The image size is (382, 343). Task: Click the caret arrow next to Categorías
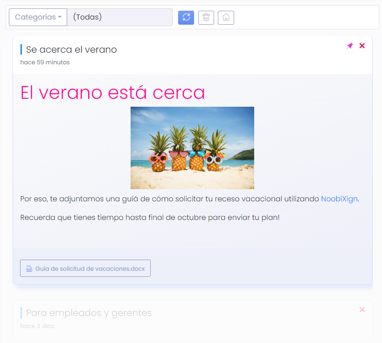tap(60, 18)
